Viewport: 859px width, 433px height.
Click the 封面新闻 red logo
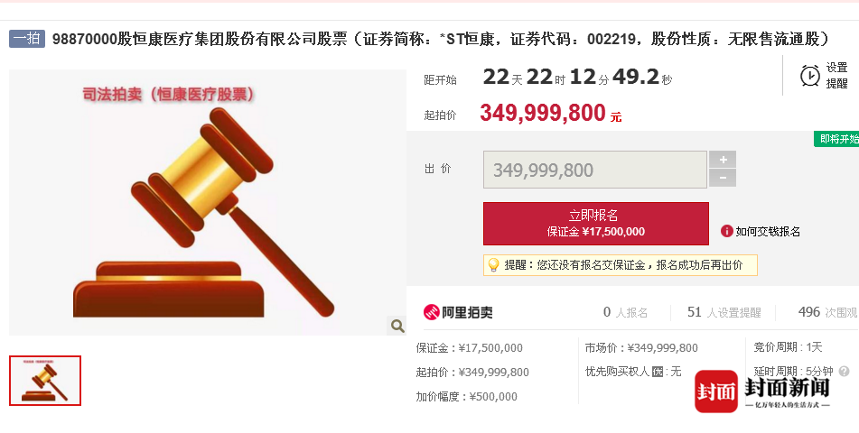(716, 391)
